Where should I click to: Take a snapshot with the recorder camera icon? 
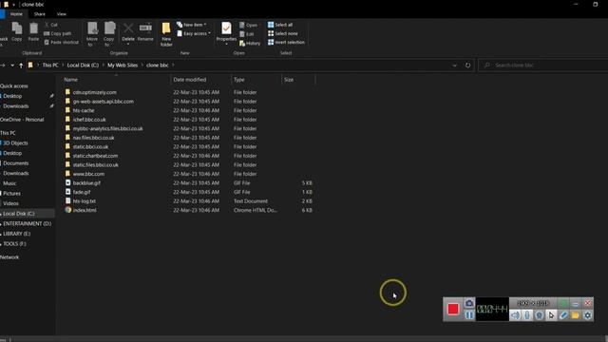point(469,303)
